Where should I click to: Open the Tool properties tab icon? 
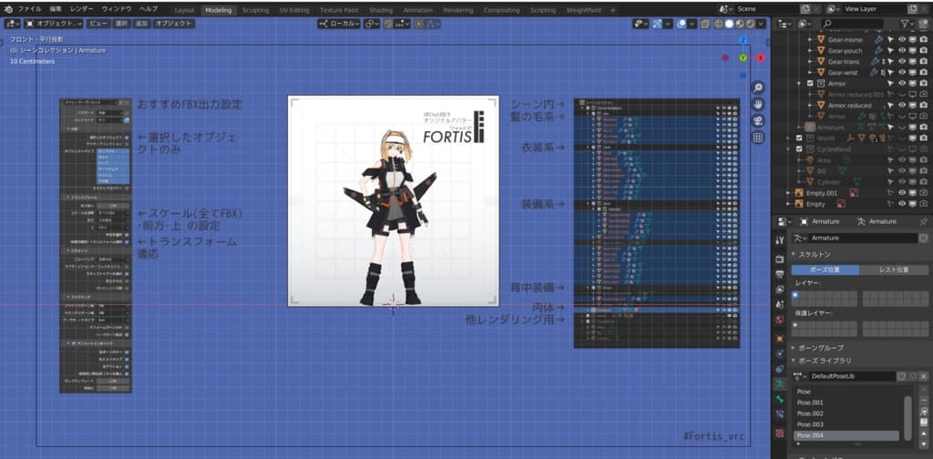[x=779, y=240]
